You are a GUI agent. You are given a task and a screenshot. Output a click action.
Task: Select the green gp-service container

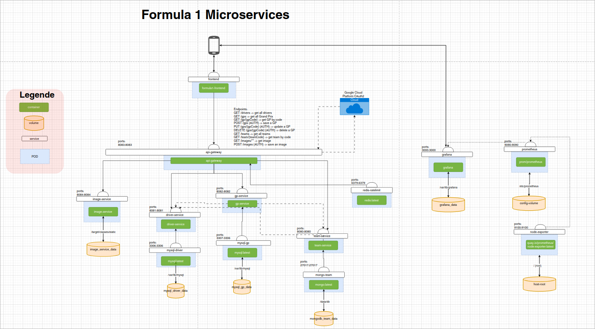[x=242, y=204]
